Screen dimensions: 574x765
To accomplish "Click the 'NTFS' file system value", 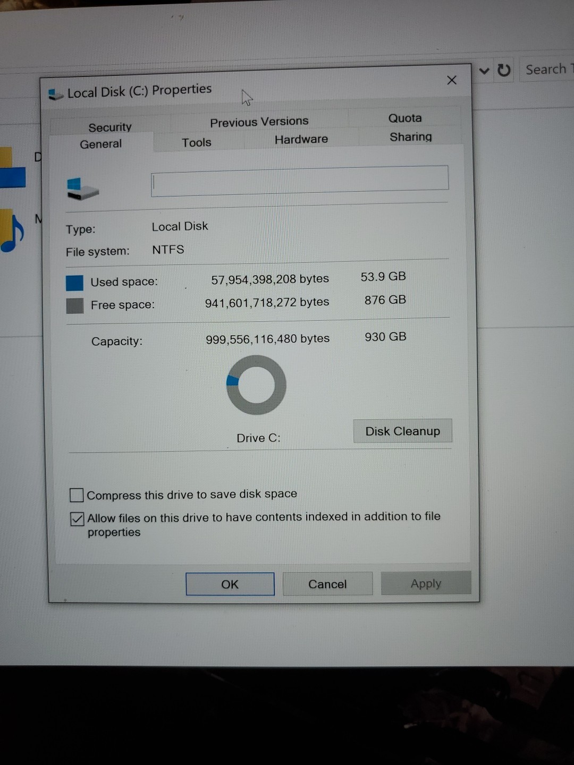I will coord(168,250).
